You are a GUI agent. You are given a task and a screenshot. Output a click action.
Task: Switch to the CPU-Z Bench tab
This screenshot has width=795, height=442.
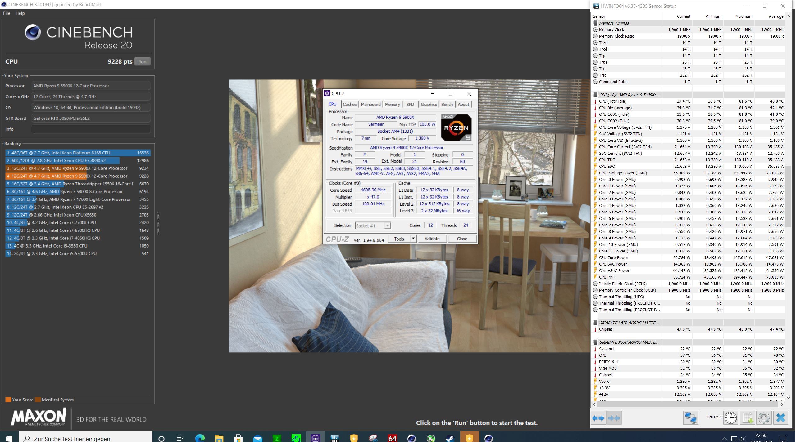tap(447, 105)
